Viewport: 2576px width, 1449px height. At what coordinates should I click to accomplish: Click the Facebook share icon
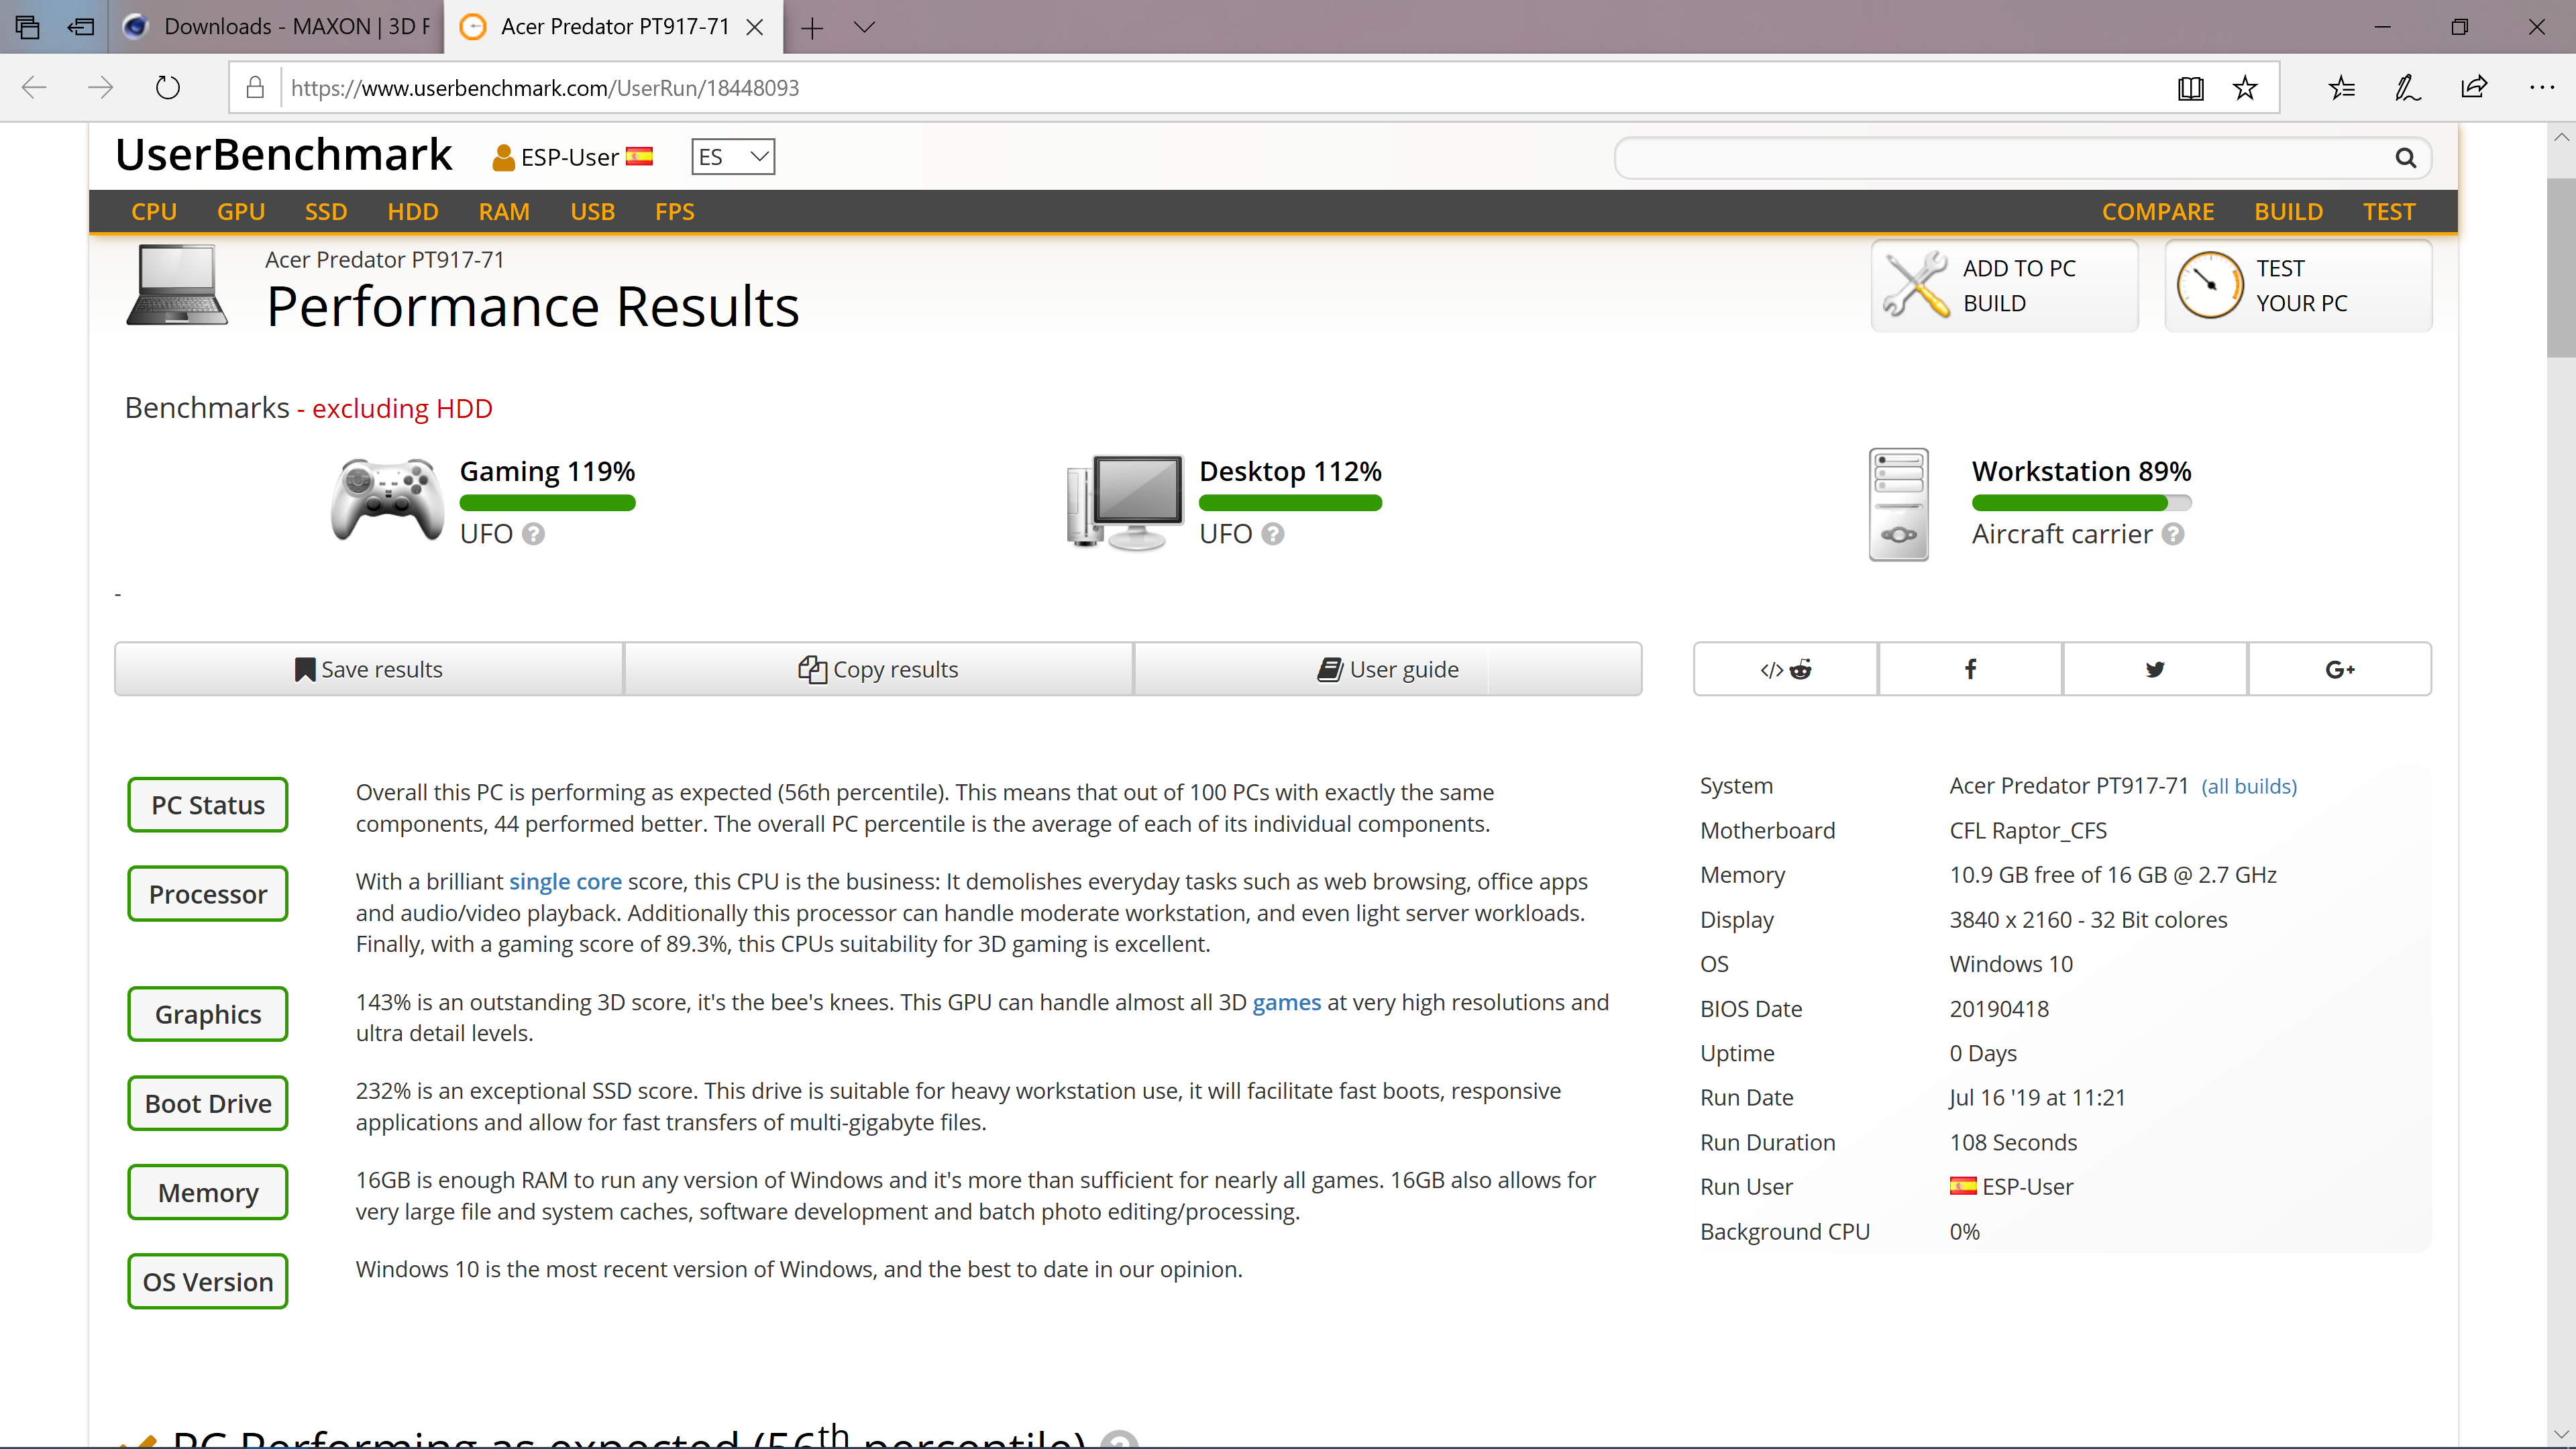[1969, 669]
